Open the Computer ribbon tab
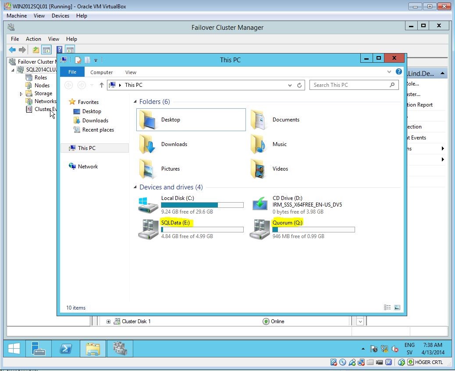This screenshot has width=455, height=371. tap(101, 72)
